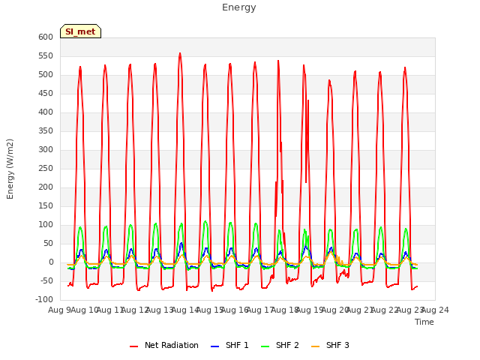The height and width of the screenshot is (360, 480).
Task: Click the SI_met label tag
Action: (80, 31)
